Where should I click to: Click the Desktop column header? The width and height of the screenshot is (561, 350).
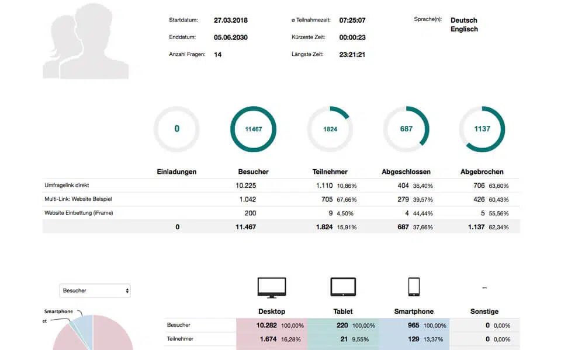tap(272, 311)
